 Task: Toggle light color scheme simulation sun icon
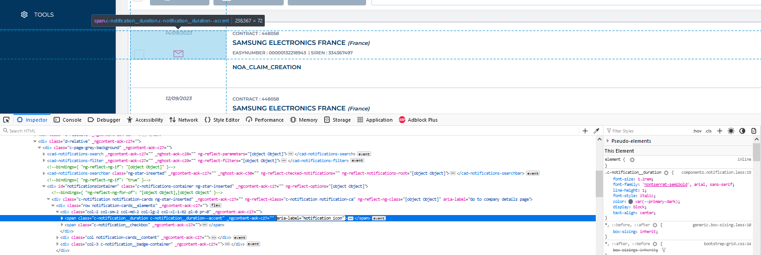(731, 131)
